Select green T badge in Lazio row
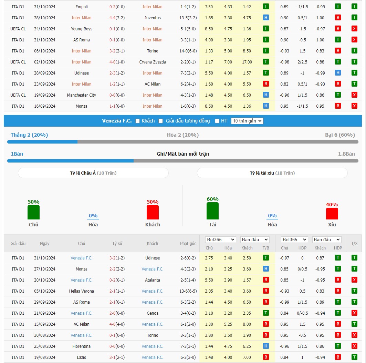 click(354, 357)
